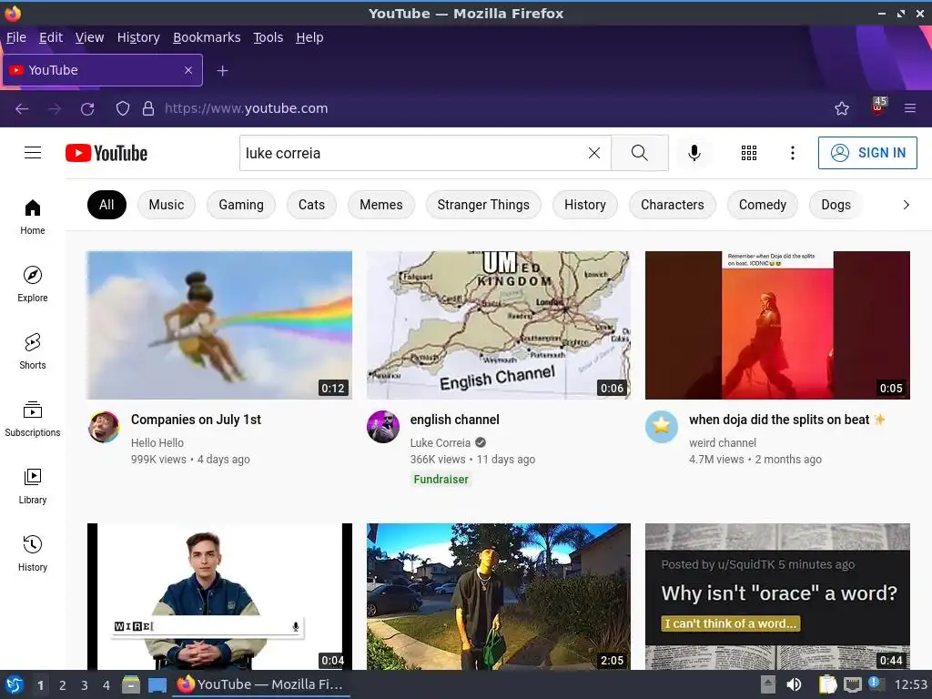Click the magnifying glass search button
932x699 pixels.
(x=640, y=153)
